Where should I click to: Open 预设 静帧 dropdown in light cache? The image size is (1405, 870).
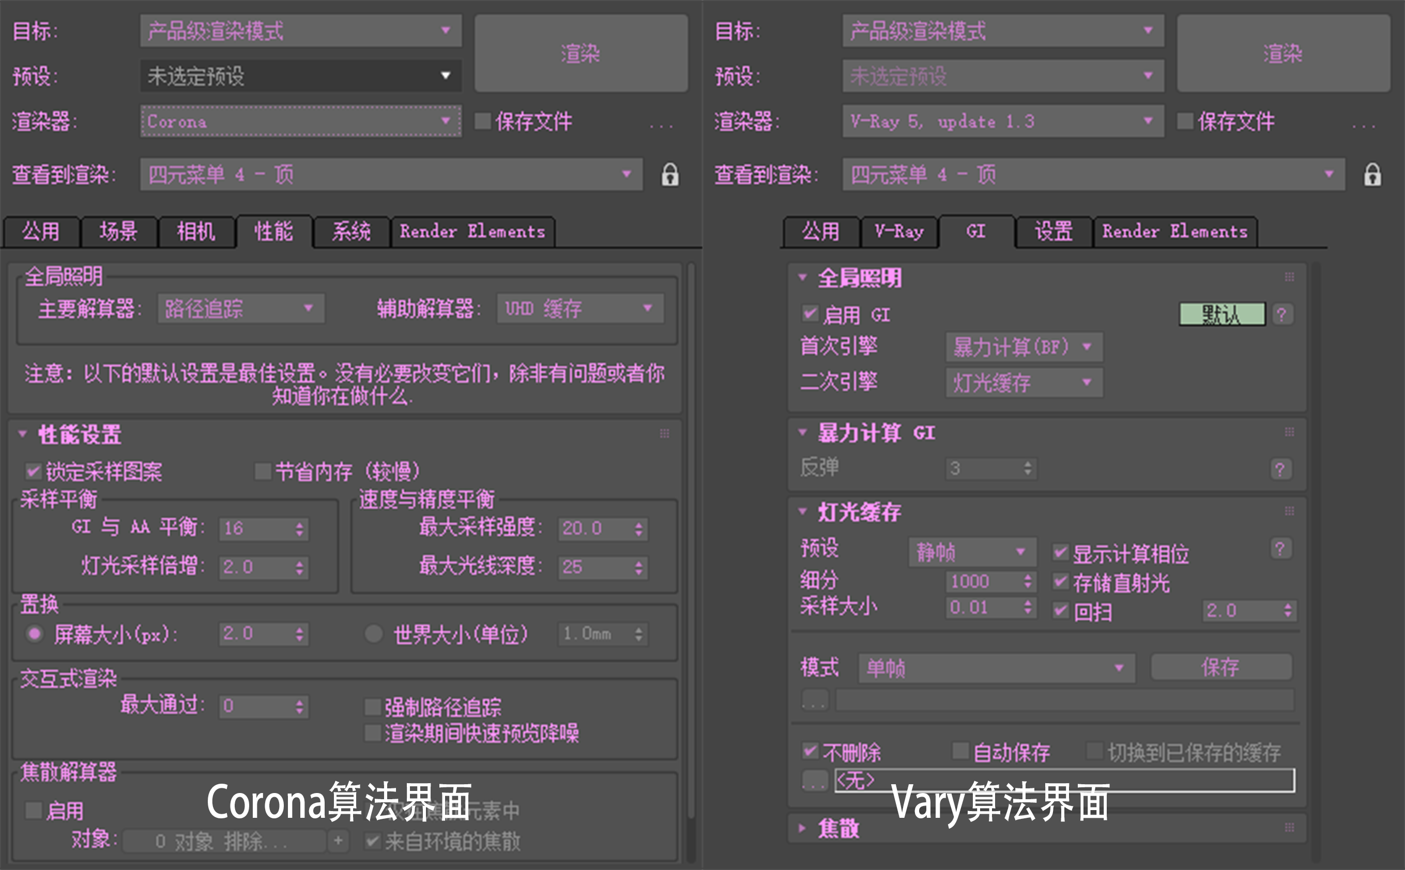[x=973, y=552]
